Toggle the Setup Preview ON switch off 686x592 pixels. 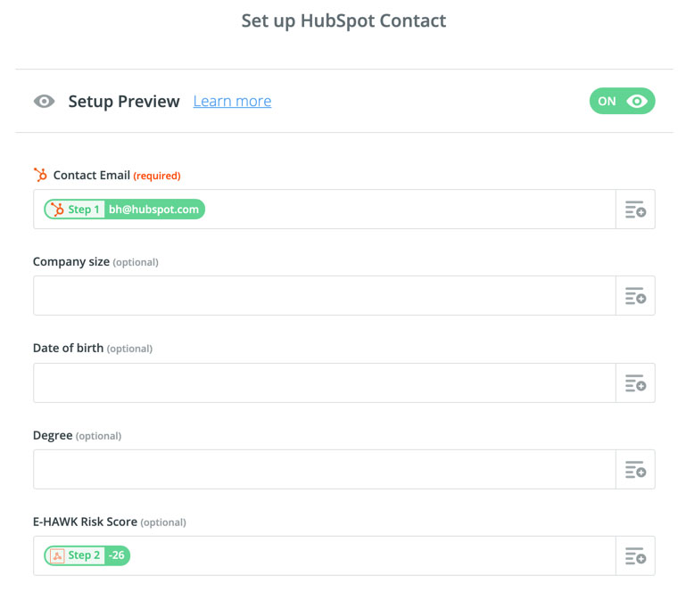click(x=622, y=101)
